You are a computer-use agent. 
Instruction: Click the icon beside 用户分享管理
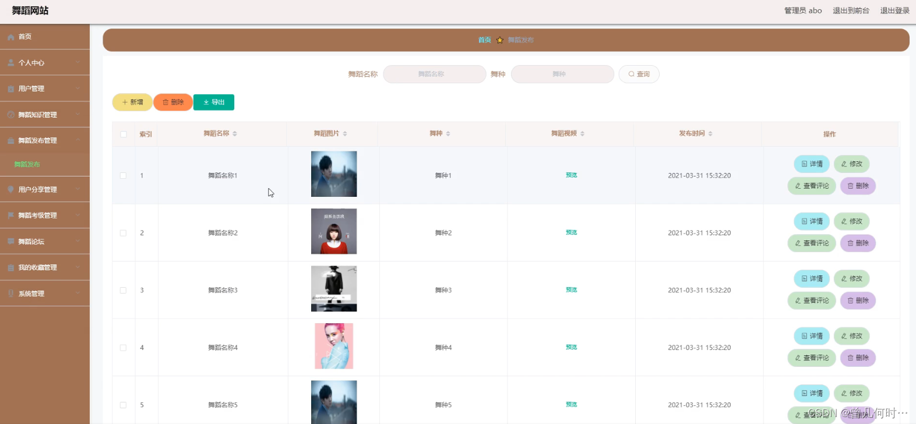(x=10, y=189)
